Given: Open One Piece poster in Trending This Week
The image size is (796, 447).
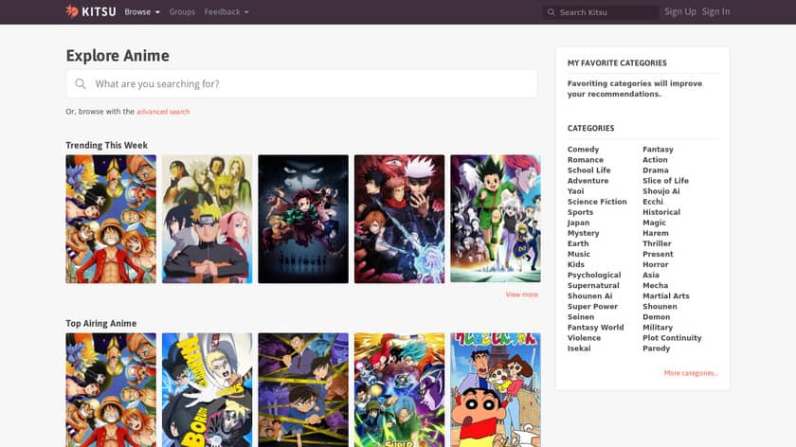Looking at the screenshot, I should pyautogui.click(x=111, y=219).
